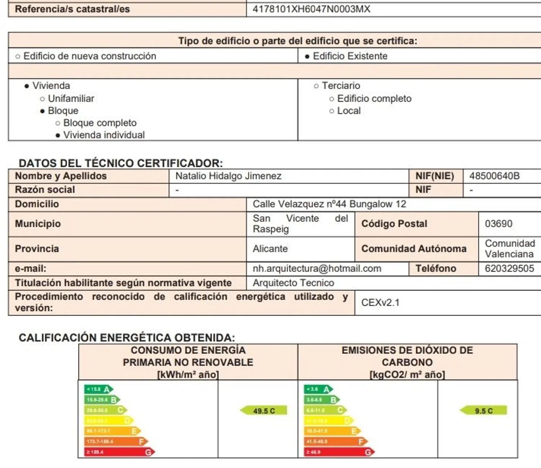Click the 'e-mail:' label

(x=31, y=269)
